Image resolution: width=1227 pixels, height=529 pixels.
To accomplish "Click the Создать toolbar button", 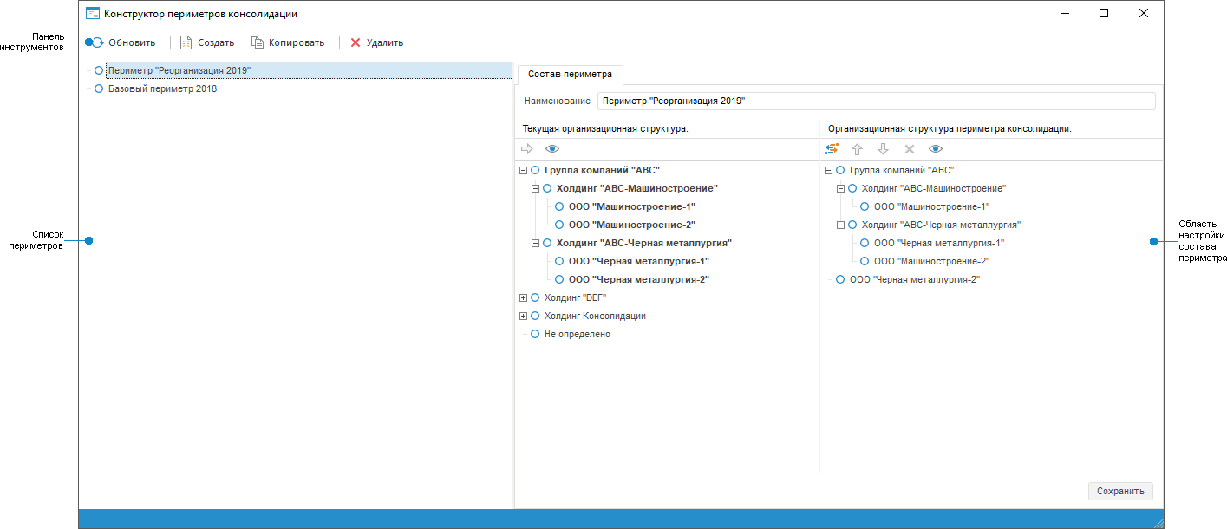I will [x=206, y=42].
